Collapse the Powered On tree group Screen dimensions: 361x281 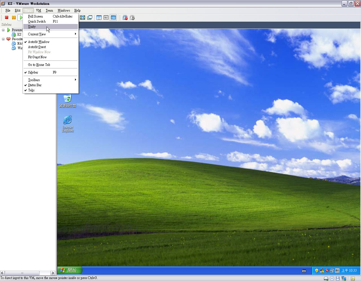(3, 30)
